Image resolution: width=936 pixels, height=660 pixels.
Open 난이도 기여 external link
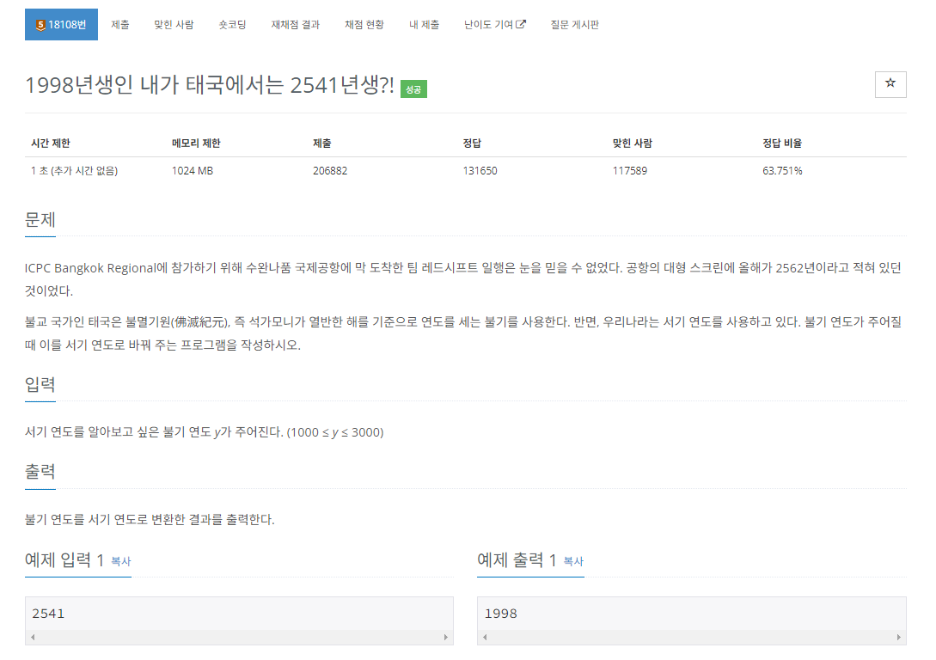click(x=494, y=24)
